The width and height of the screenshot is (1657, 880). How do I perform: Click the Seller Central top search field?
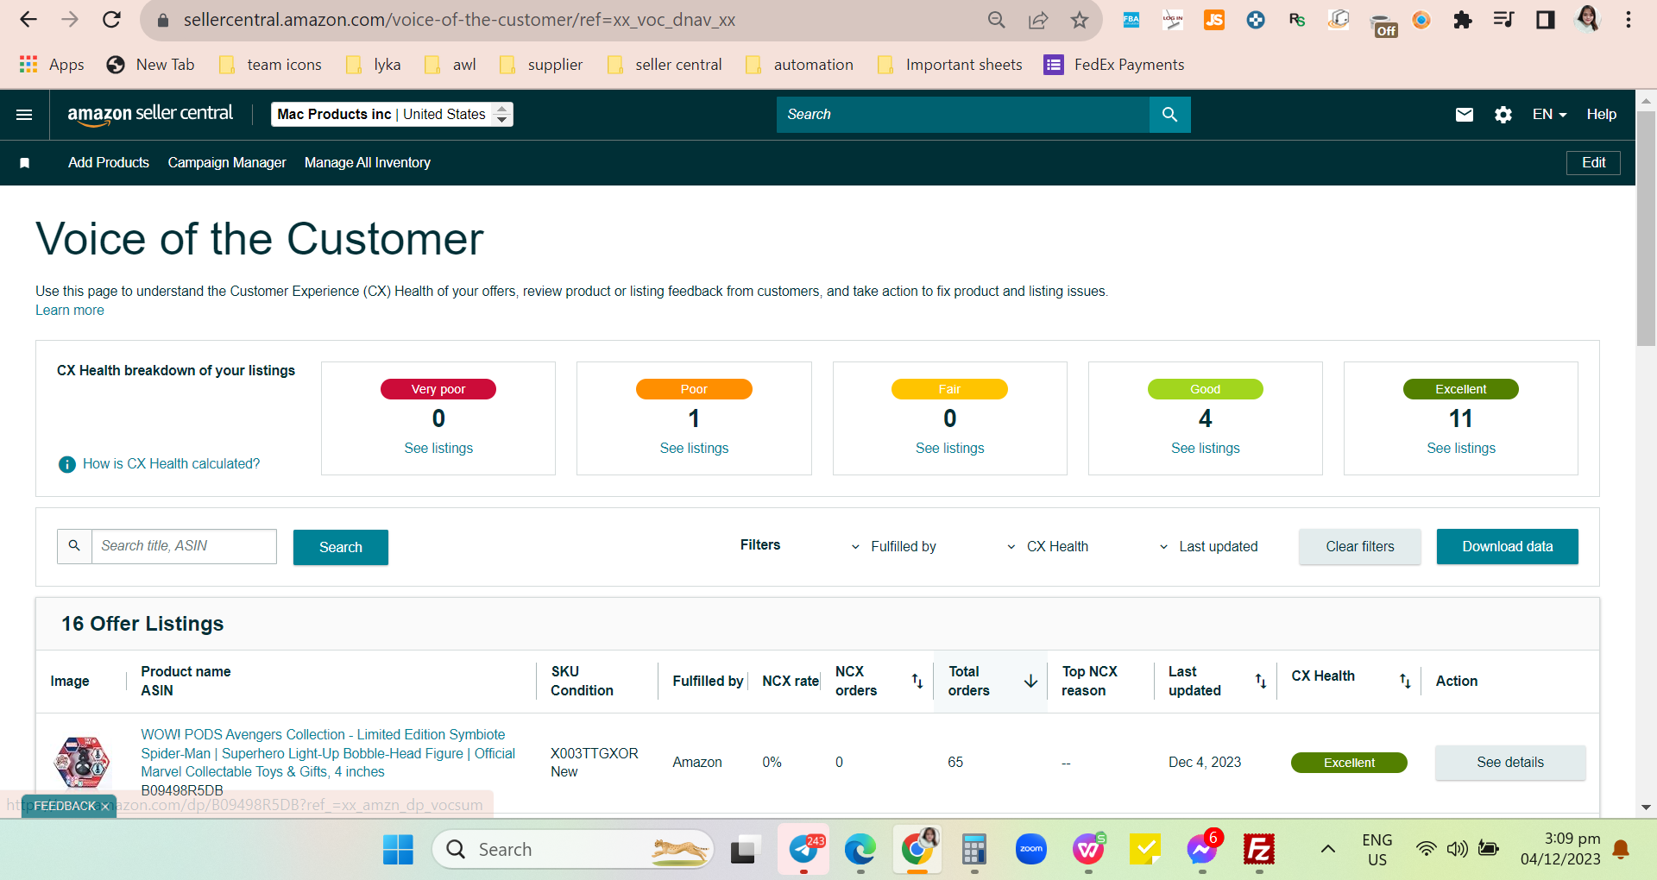click(963, 115)
